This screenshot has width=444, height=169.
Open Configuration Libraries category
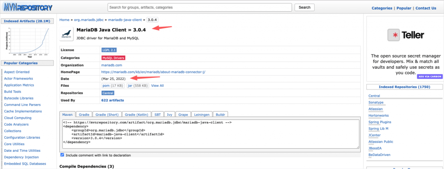point(22,137)
